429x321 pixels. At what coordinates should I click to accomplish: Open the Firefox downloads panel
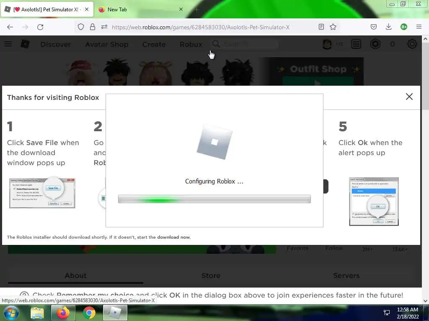[388, 27]
